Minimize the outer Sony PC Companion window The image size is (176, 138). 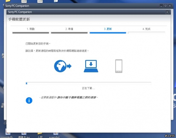[161, 6]
